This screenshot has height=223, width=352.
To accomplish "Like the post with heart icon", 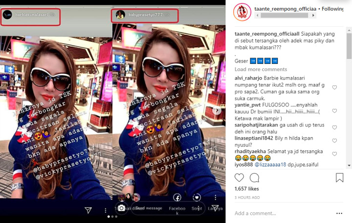I will [239, 178].
